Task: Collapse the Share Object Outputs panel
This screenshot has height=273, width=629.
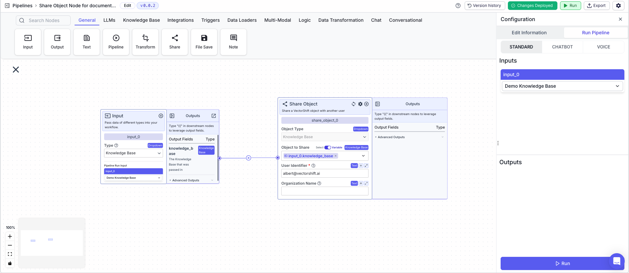Action: coord(378,104)
